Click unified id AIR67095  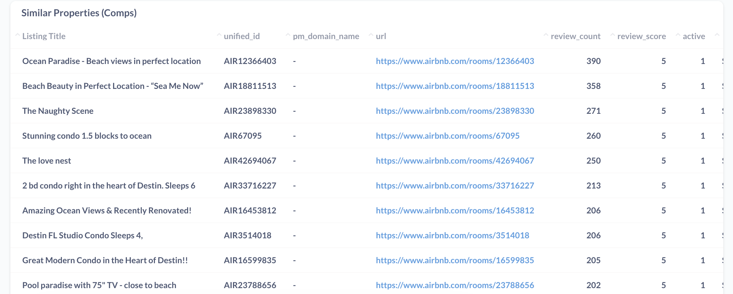[243, 136]
